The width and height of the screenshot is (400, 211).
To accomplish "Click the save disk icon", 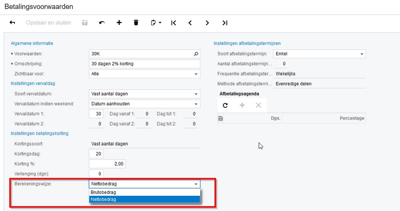I will pos(85,23).
